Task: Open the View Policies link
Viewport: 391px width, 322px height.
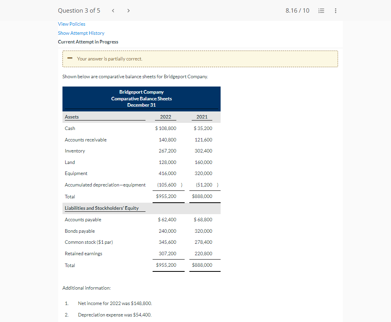Action: coord(72,24)
